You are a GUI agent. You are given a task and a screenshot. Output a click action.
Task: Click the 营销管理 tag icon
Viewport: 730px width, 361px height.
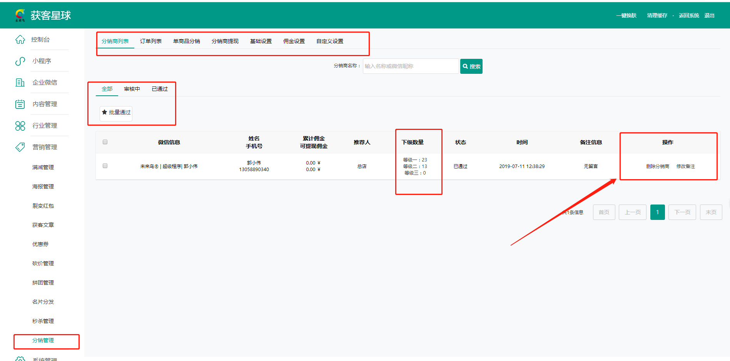tap(20, 147)
